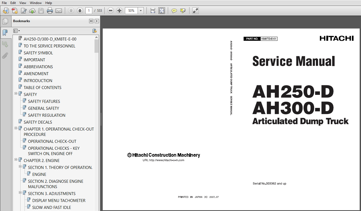This screenshot has width=361, height=211.
Task: Select the highlight text tool
Action: click(x=183, y=11)
